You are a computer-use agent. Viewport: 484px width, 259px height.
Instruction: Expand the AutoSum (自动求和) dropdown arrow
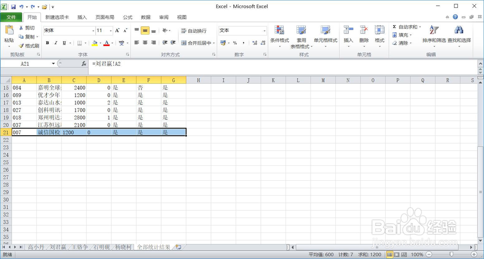420,27
